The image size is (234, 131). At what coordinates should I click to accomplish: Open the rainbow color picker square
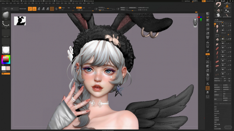(6, 59)
